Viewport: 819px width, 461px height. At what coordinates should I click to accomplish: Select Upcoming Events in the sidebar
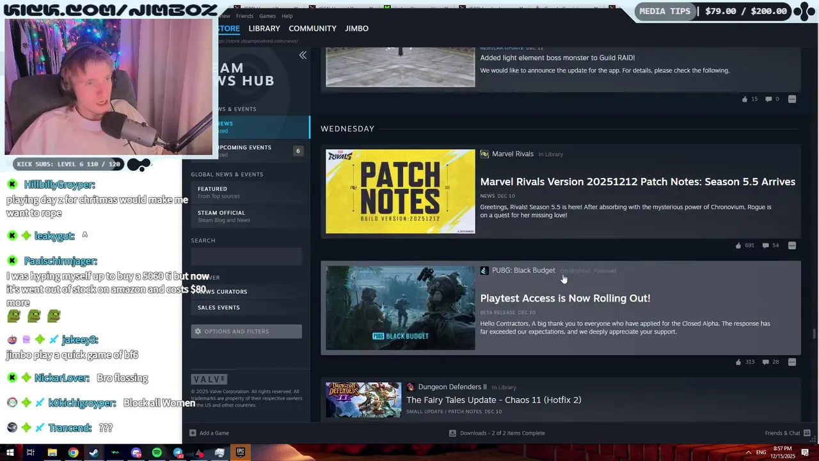(250, 150)
